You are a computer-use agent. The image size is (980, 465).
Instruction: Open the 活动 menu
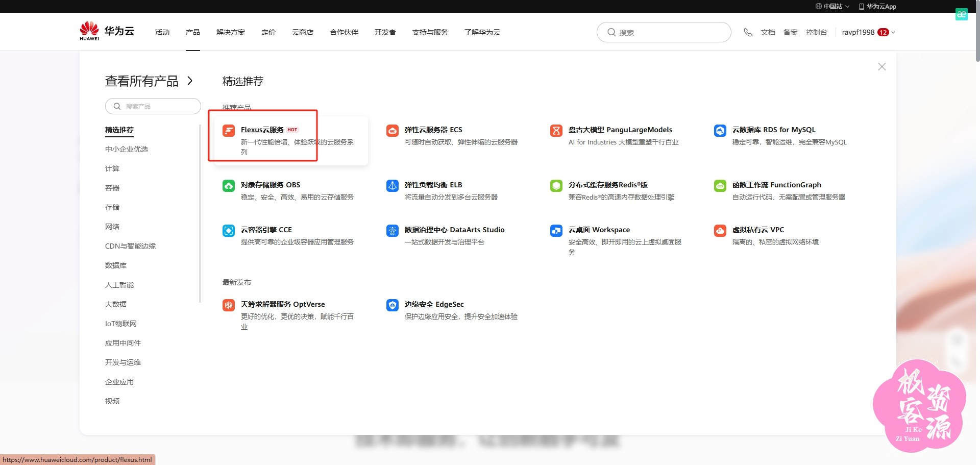click(162, 32)
